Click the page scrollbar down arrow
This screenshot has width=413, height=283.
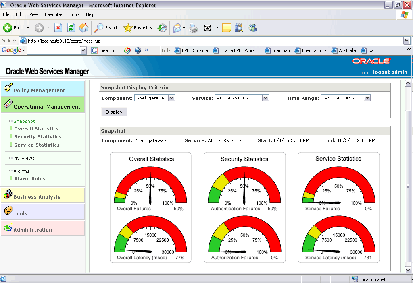[408, 270]
